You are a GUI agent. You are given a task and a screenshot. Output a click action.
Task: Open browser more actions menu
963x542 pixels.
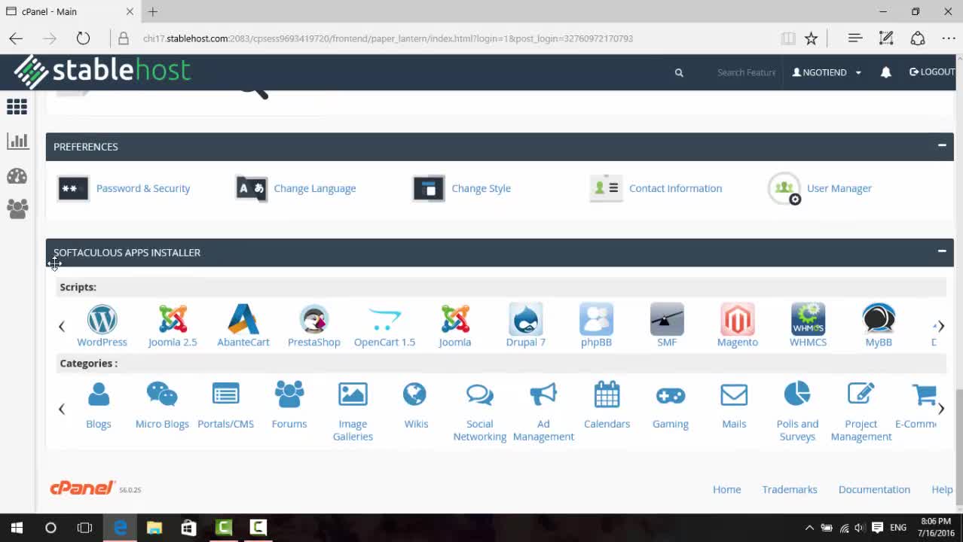click(949, 38)
